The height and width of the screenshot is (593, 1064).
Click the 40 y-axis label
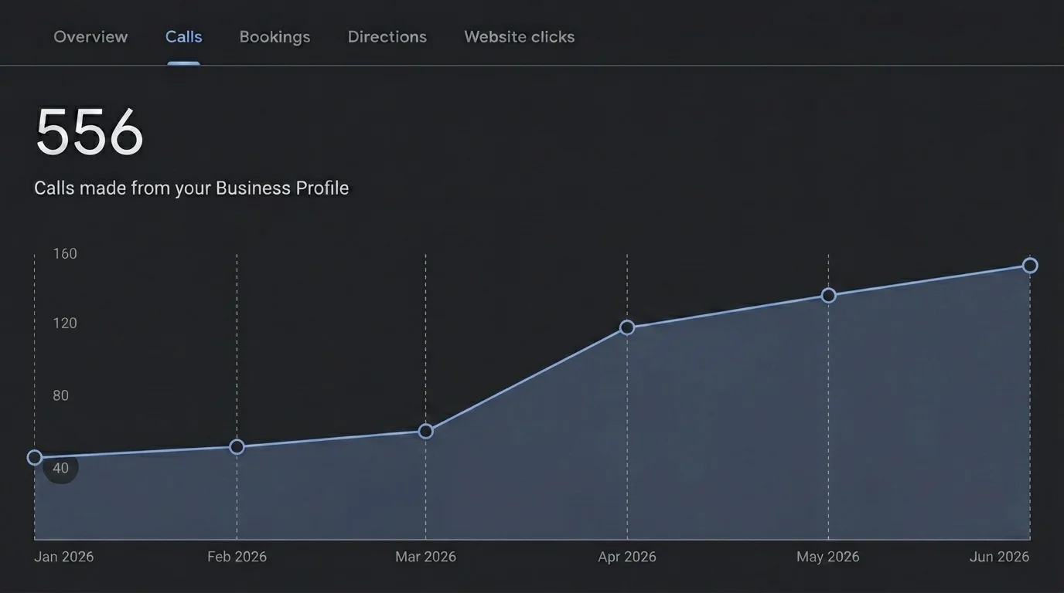tap(60, 468)
